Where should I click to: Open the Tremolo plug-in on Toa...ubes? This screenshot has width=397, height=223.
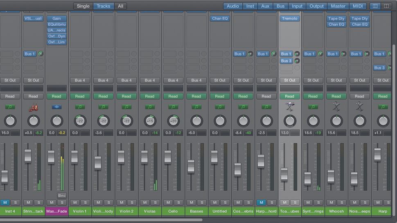point(290,18)
